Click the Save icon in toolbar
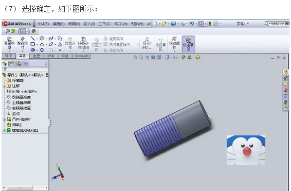The height and width of the screenshot is (191, 291). 173,24
